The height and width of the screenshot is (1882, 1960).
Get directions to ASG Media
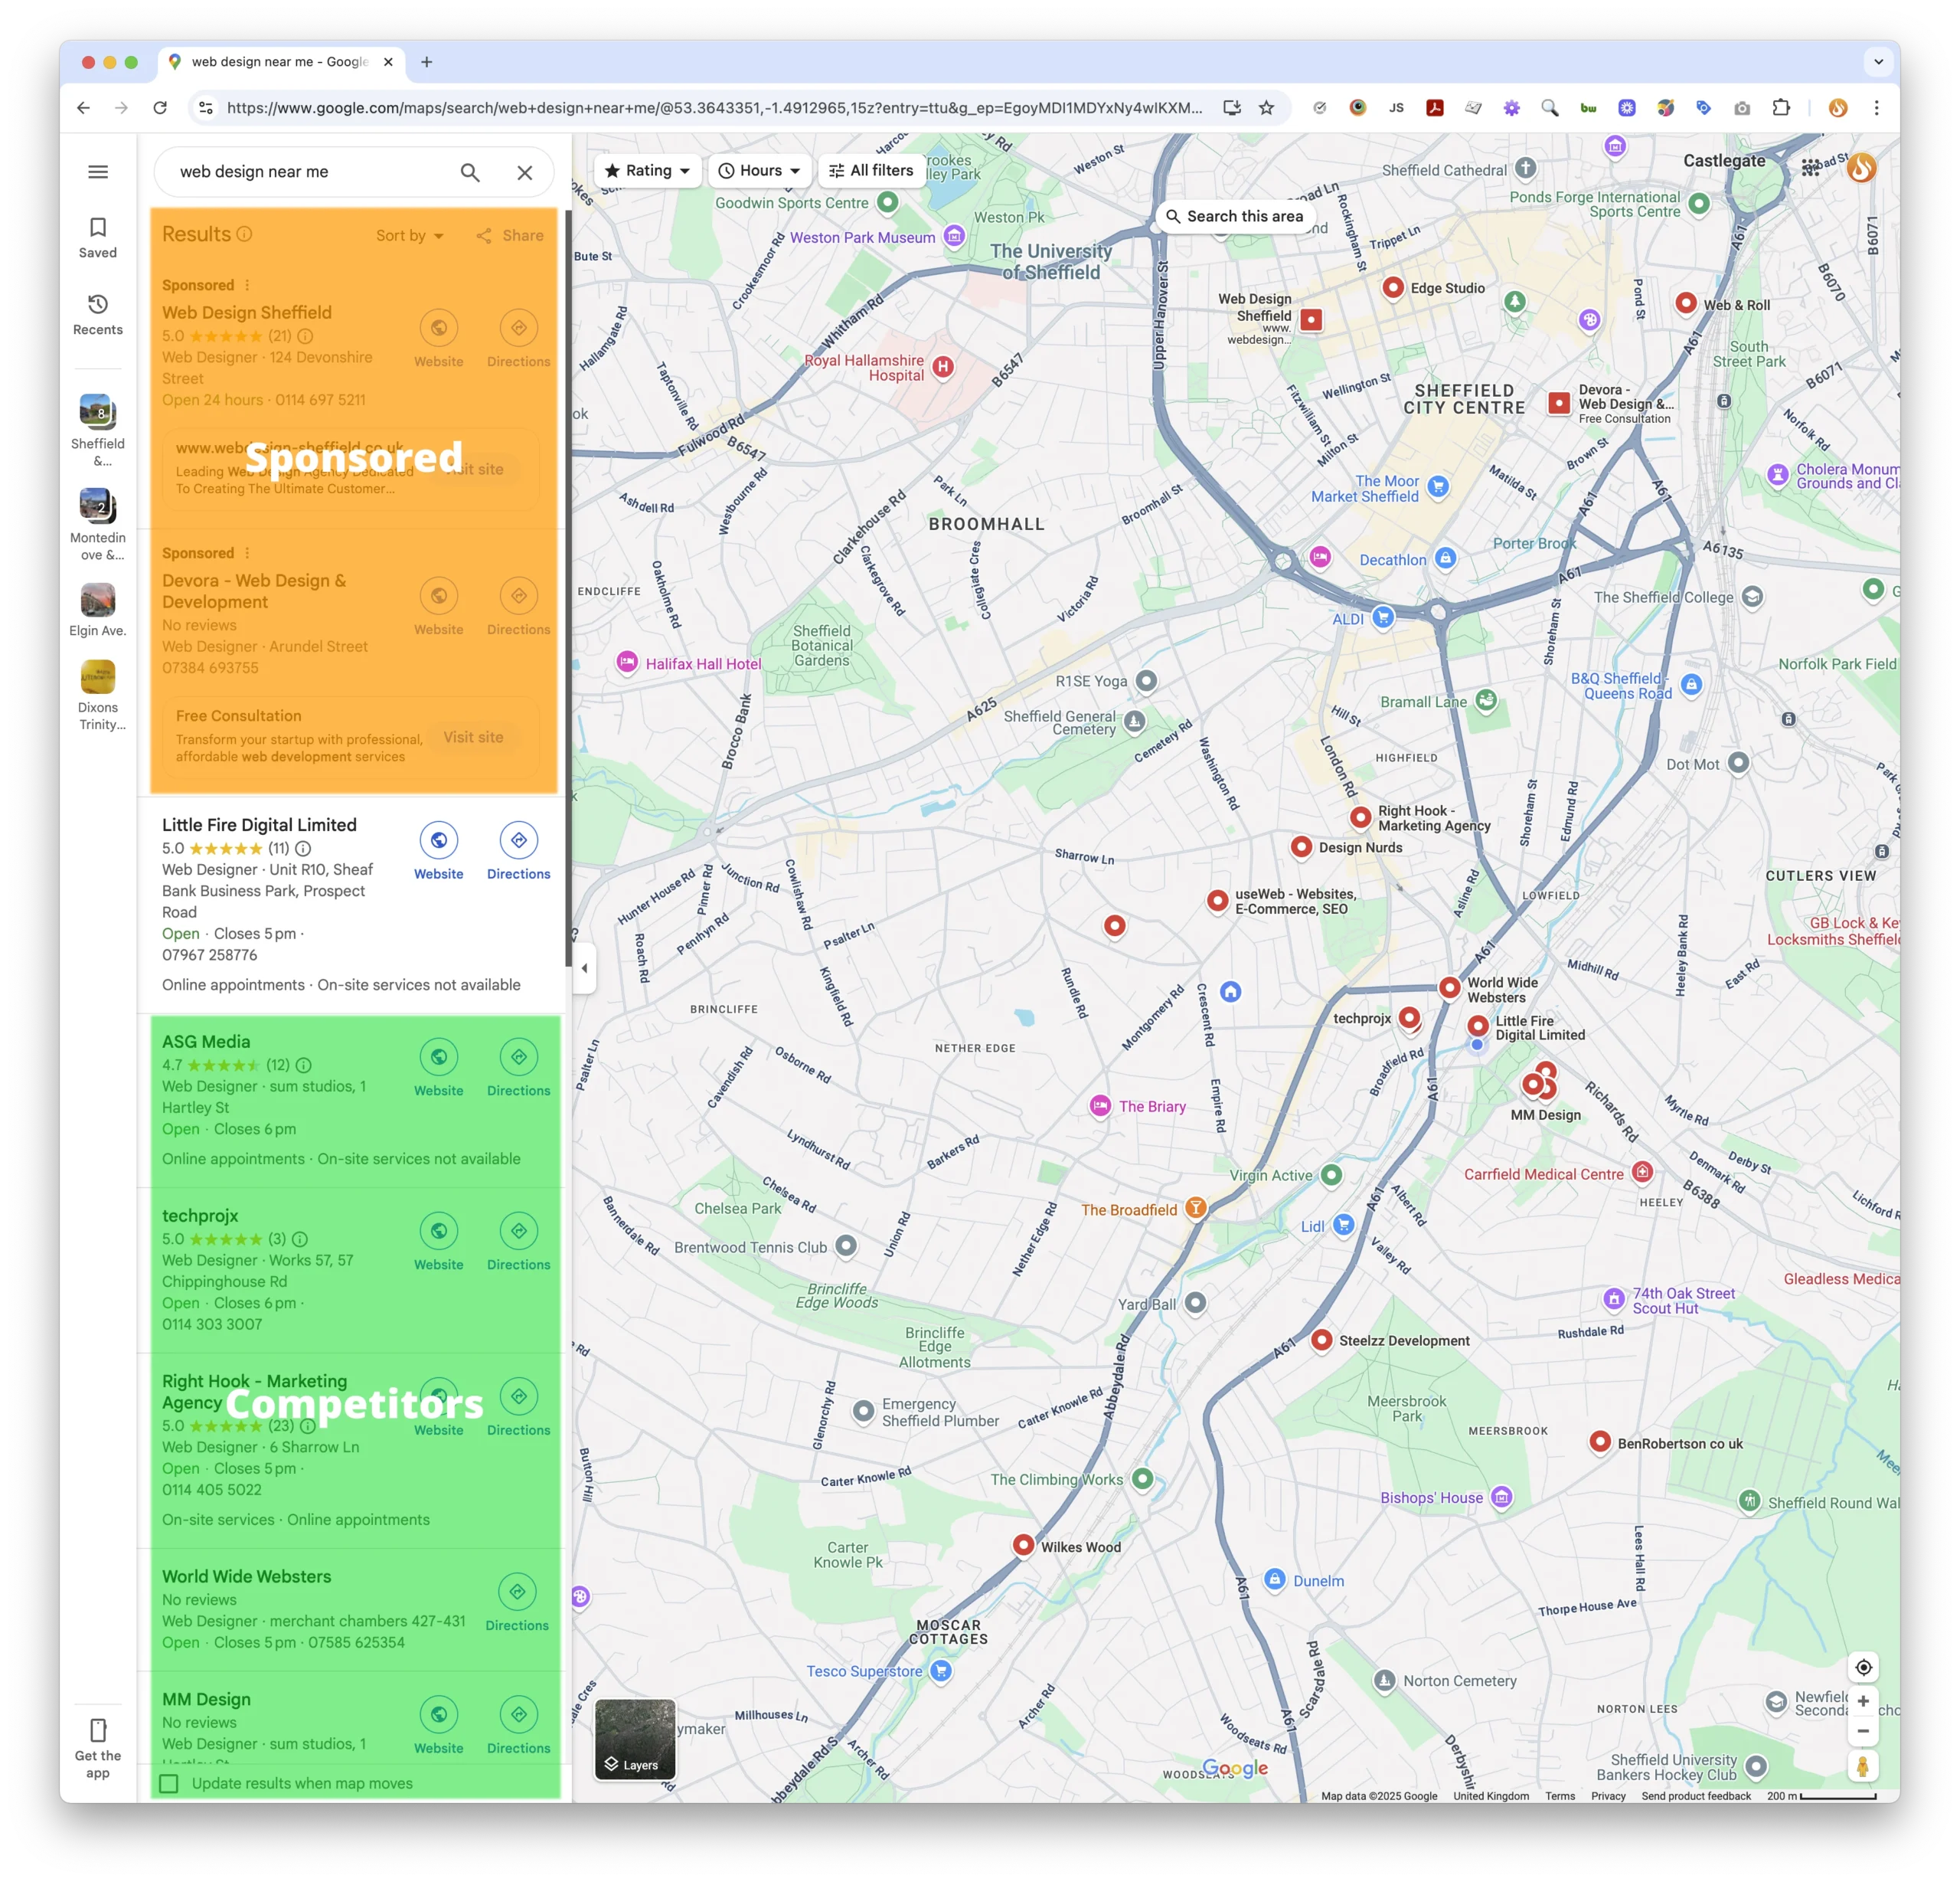pyautogui.click(x=519, y=1058)
